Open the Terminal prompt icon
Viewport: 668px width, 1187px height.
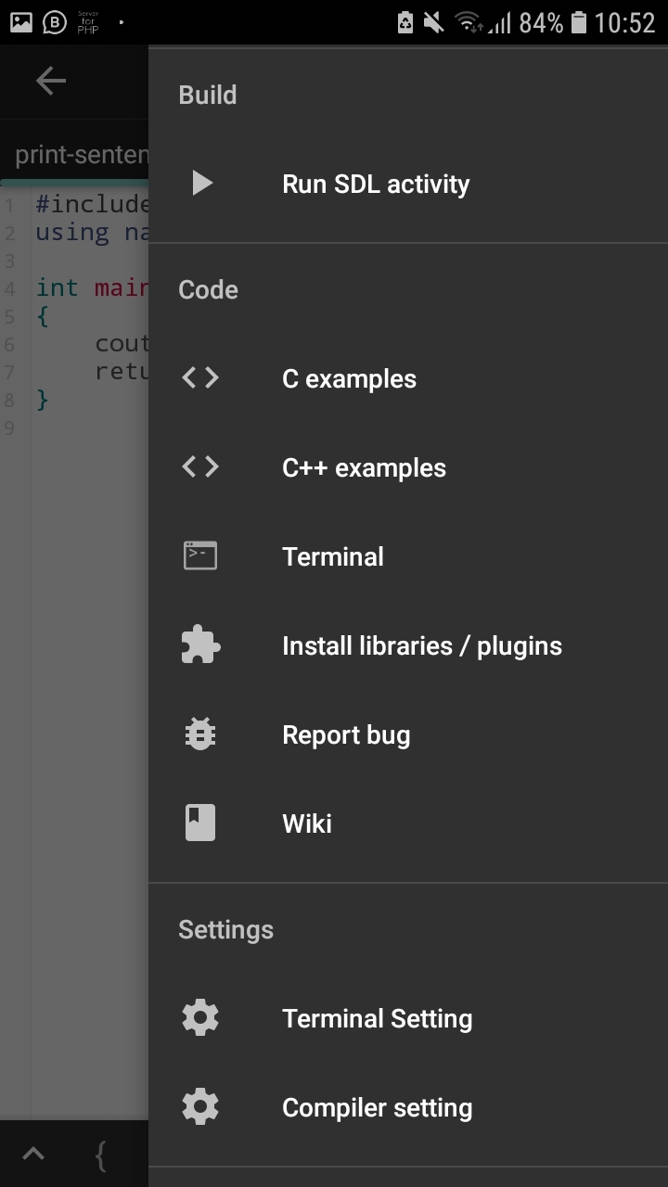point(199,555)
